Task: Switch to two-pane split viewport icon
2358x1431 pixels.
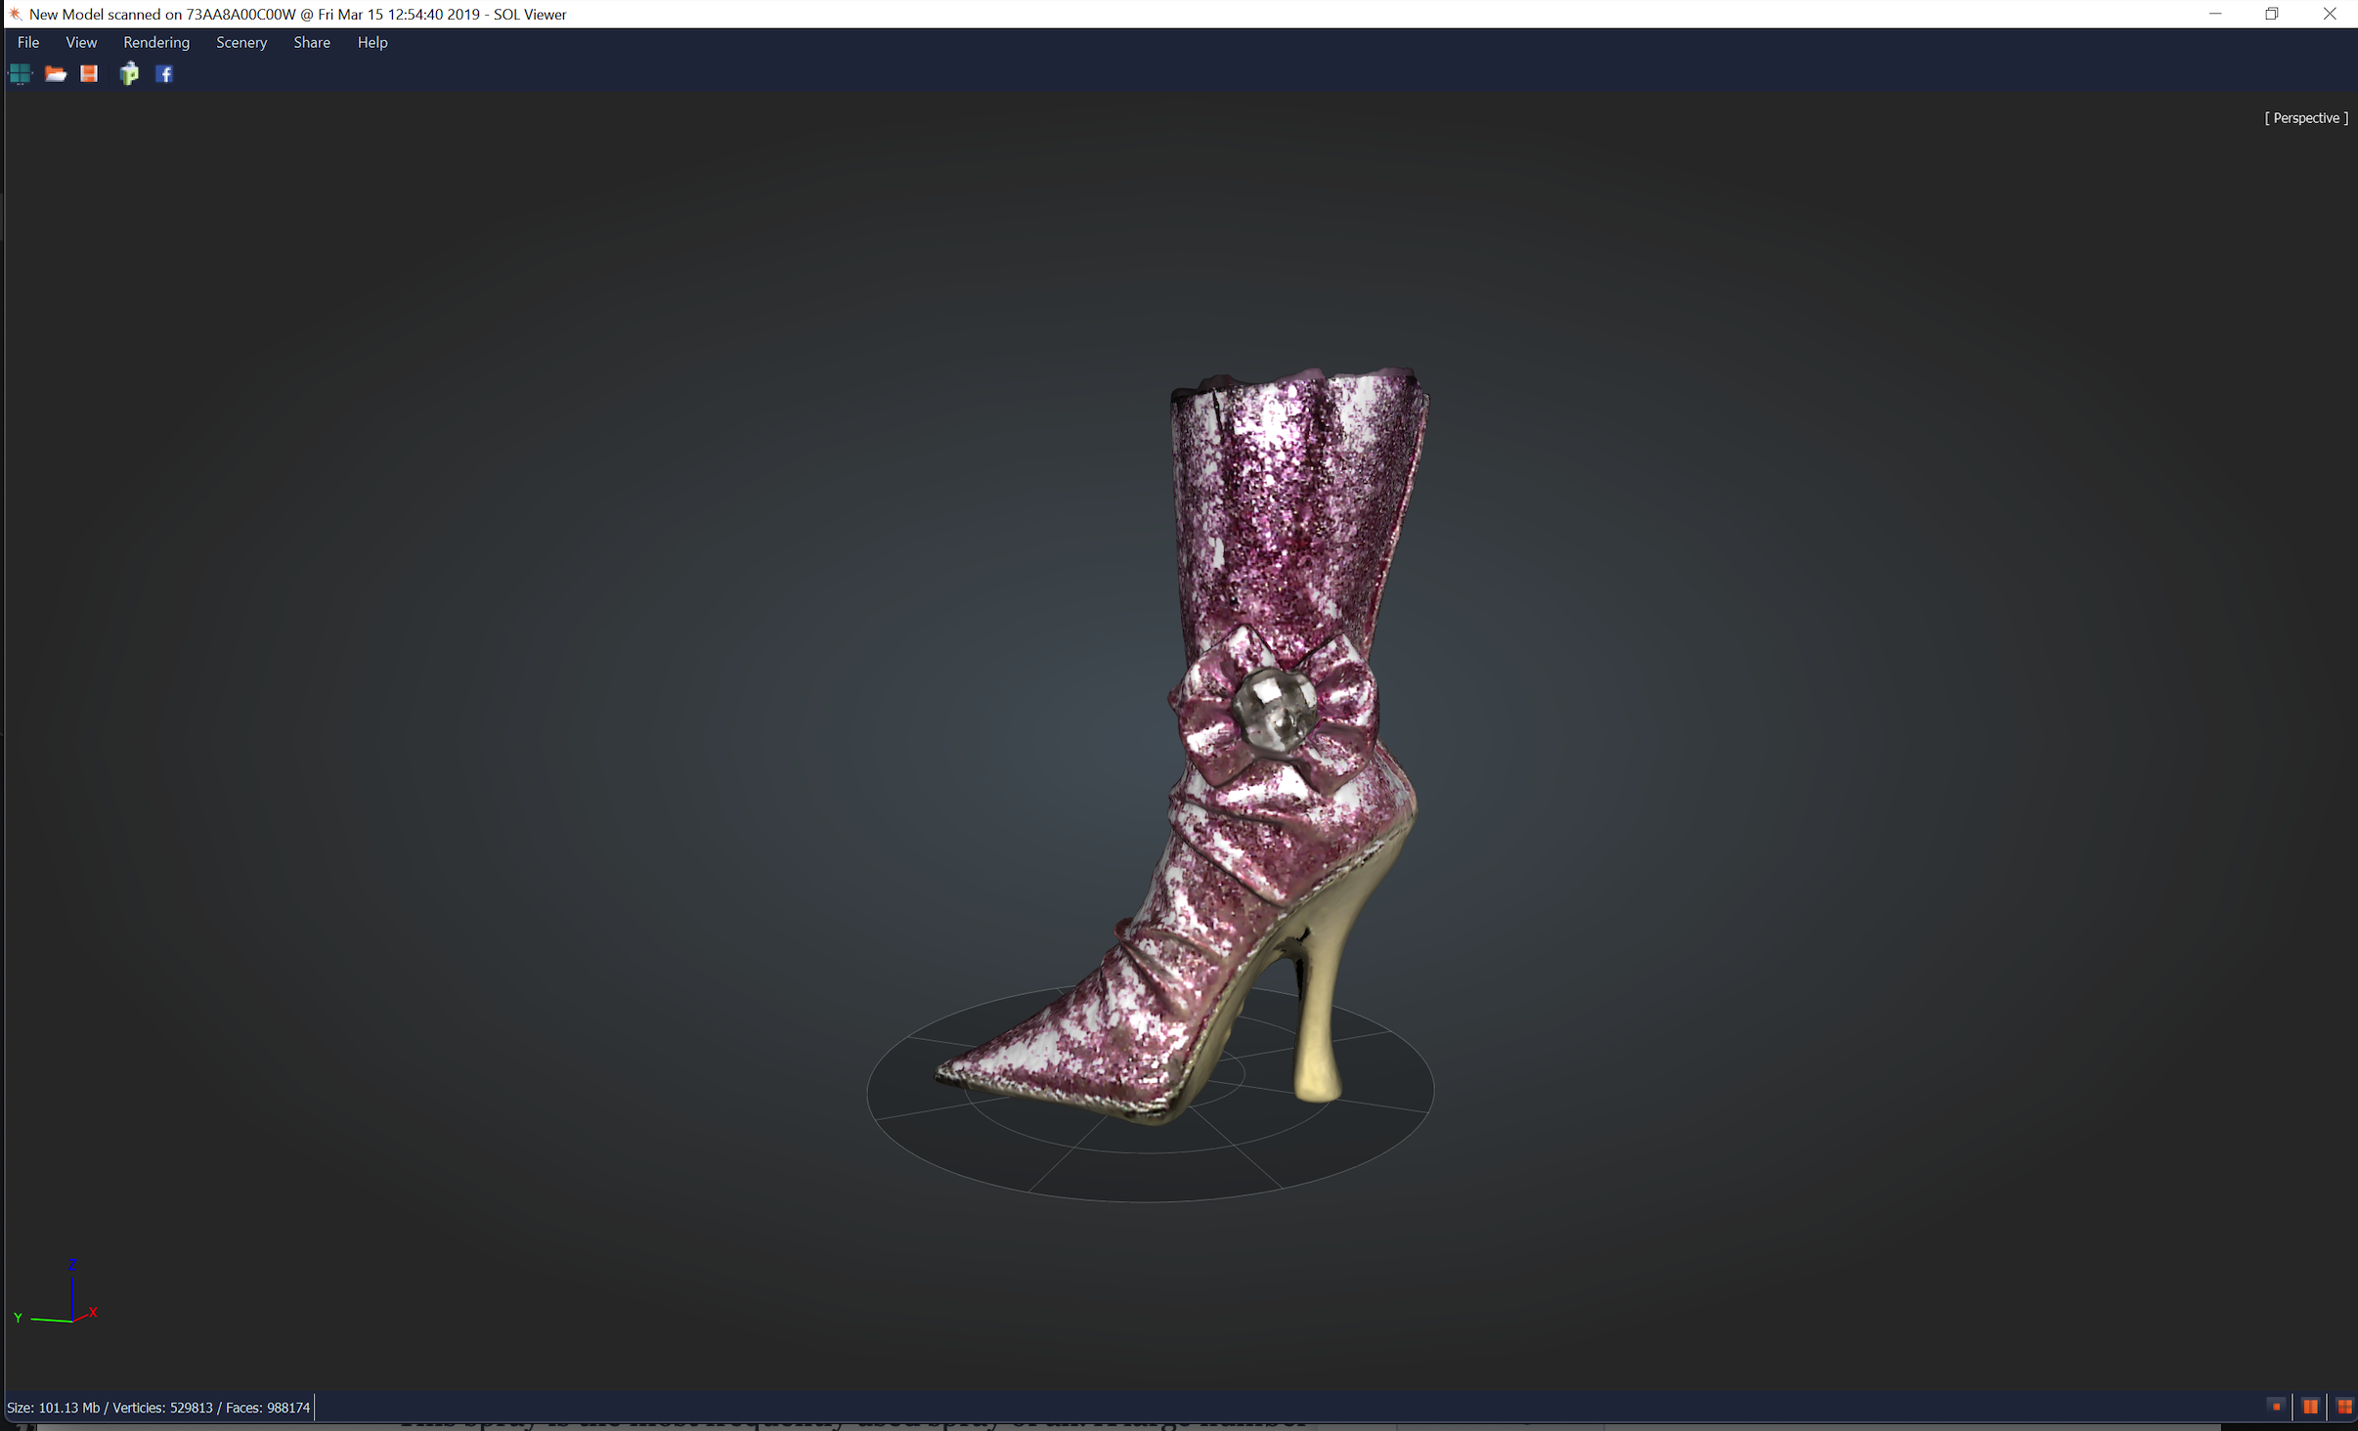Action: 2310,1407
